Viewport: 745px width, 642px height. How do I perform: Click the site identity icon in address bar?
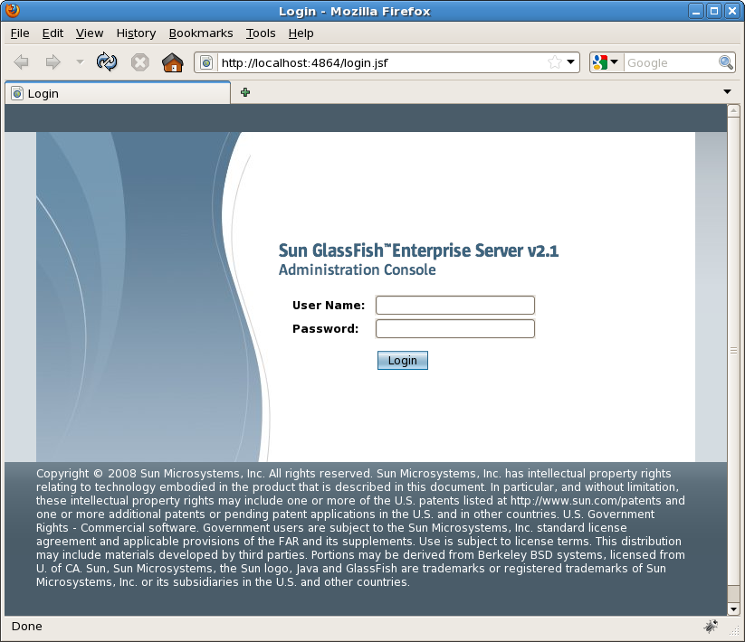tap(206, 62)
